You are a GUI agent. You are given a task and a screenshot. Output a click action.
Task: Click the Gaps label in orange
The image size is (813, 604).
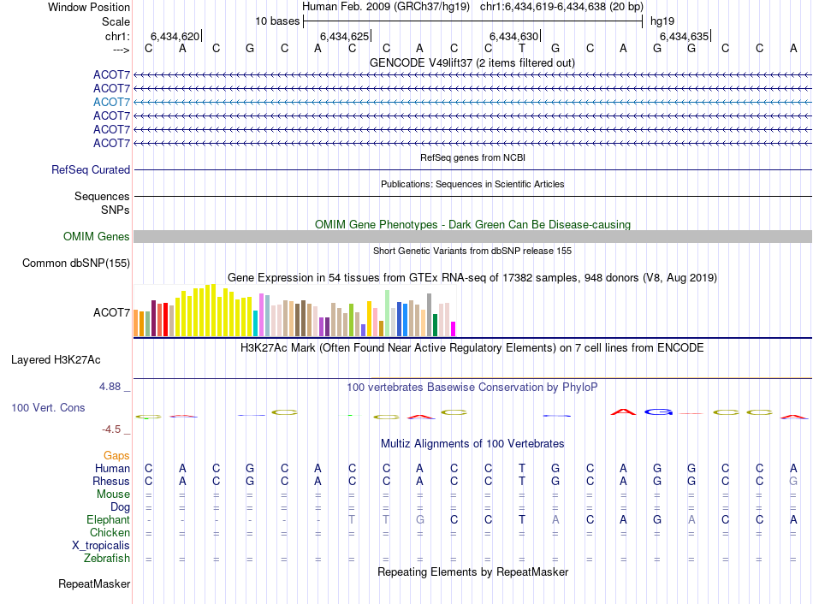(x=116, y=456)
